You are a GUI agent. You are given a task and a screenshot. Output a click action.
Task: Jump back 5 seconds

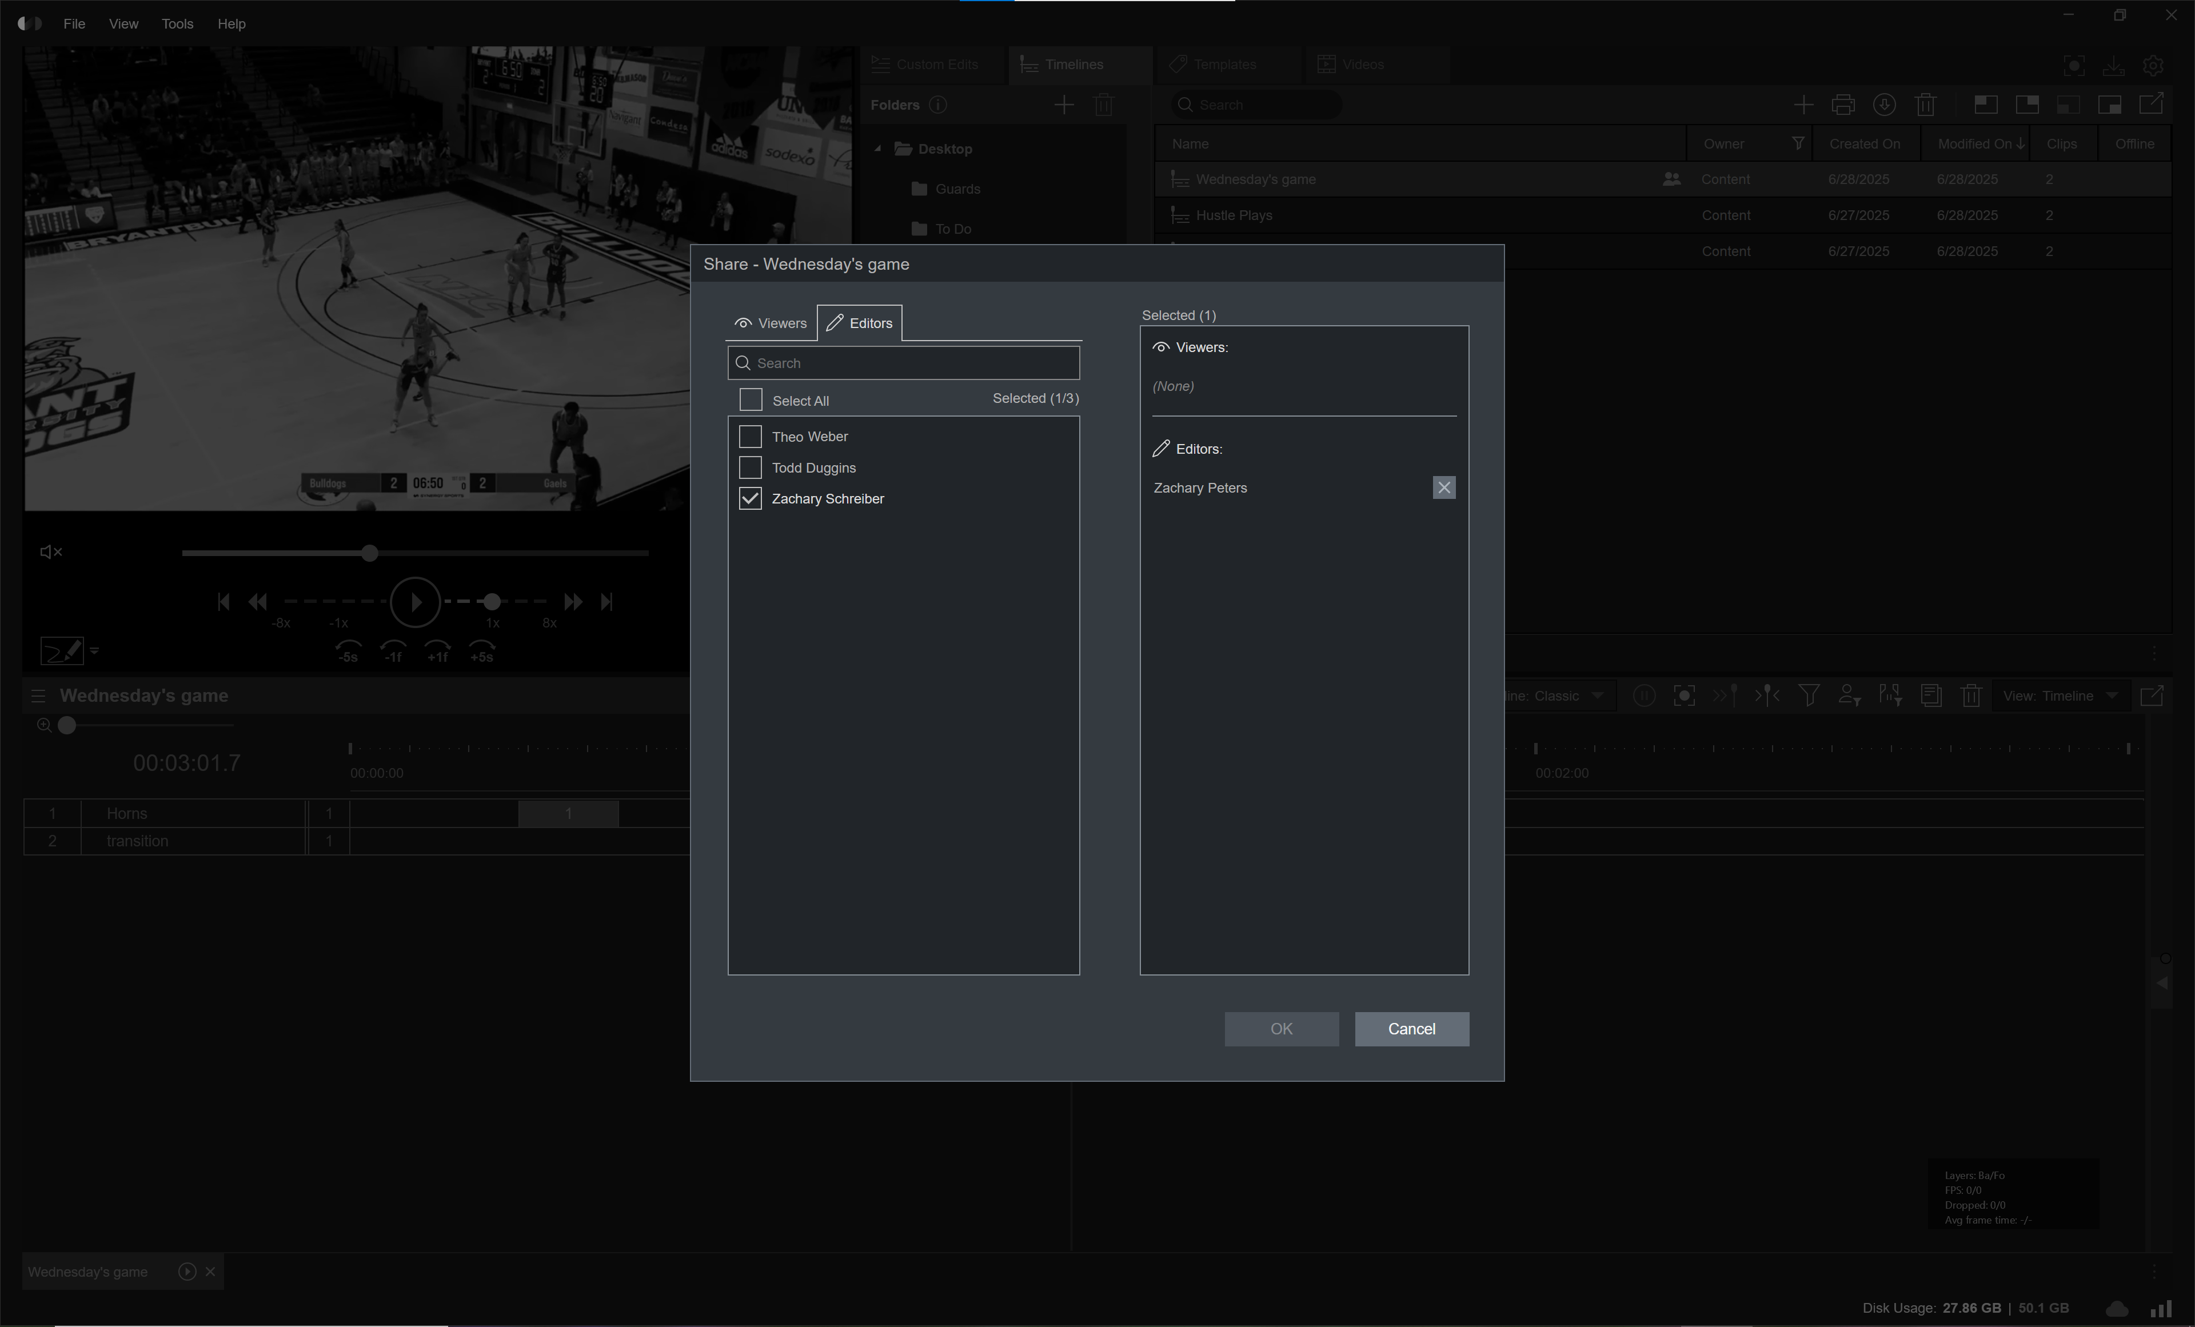(348, 651)
